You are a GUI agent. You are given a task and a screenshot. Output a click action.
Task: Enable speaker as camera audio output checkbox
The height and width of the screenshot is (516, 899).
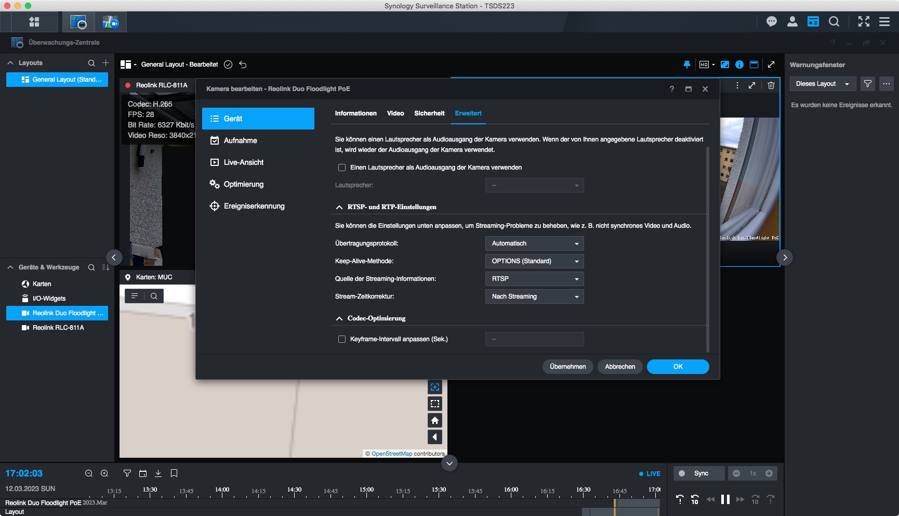click(342, 167)
